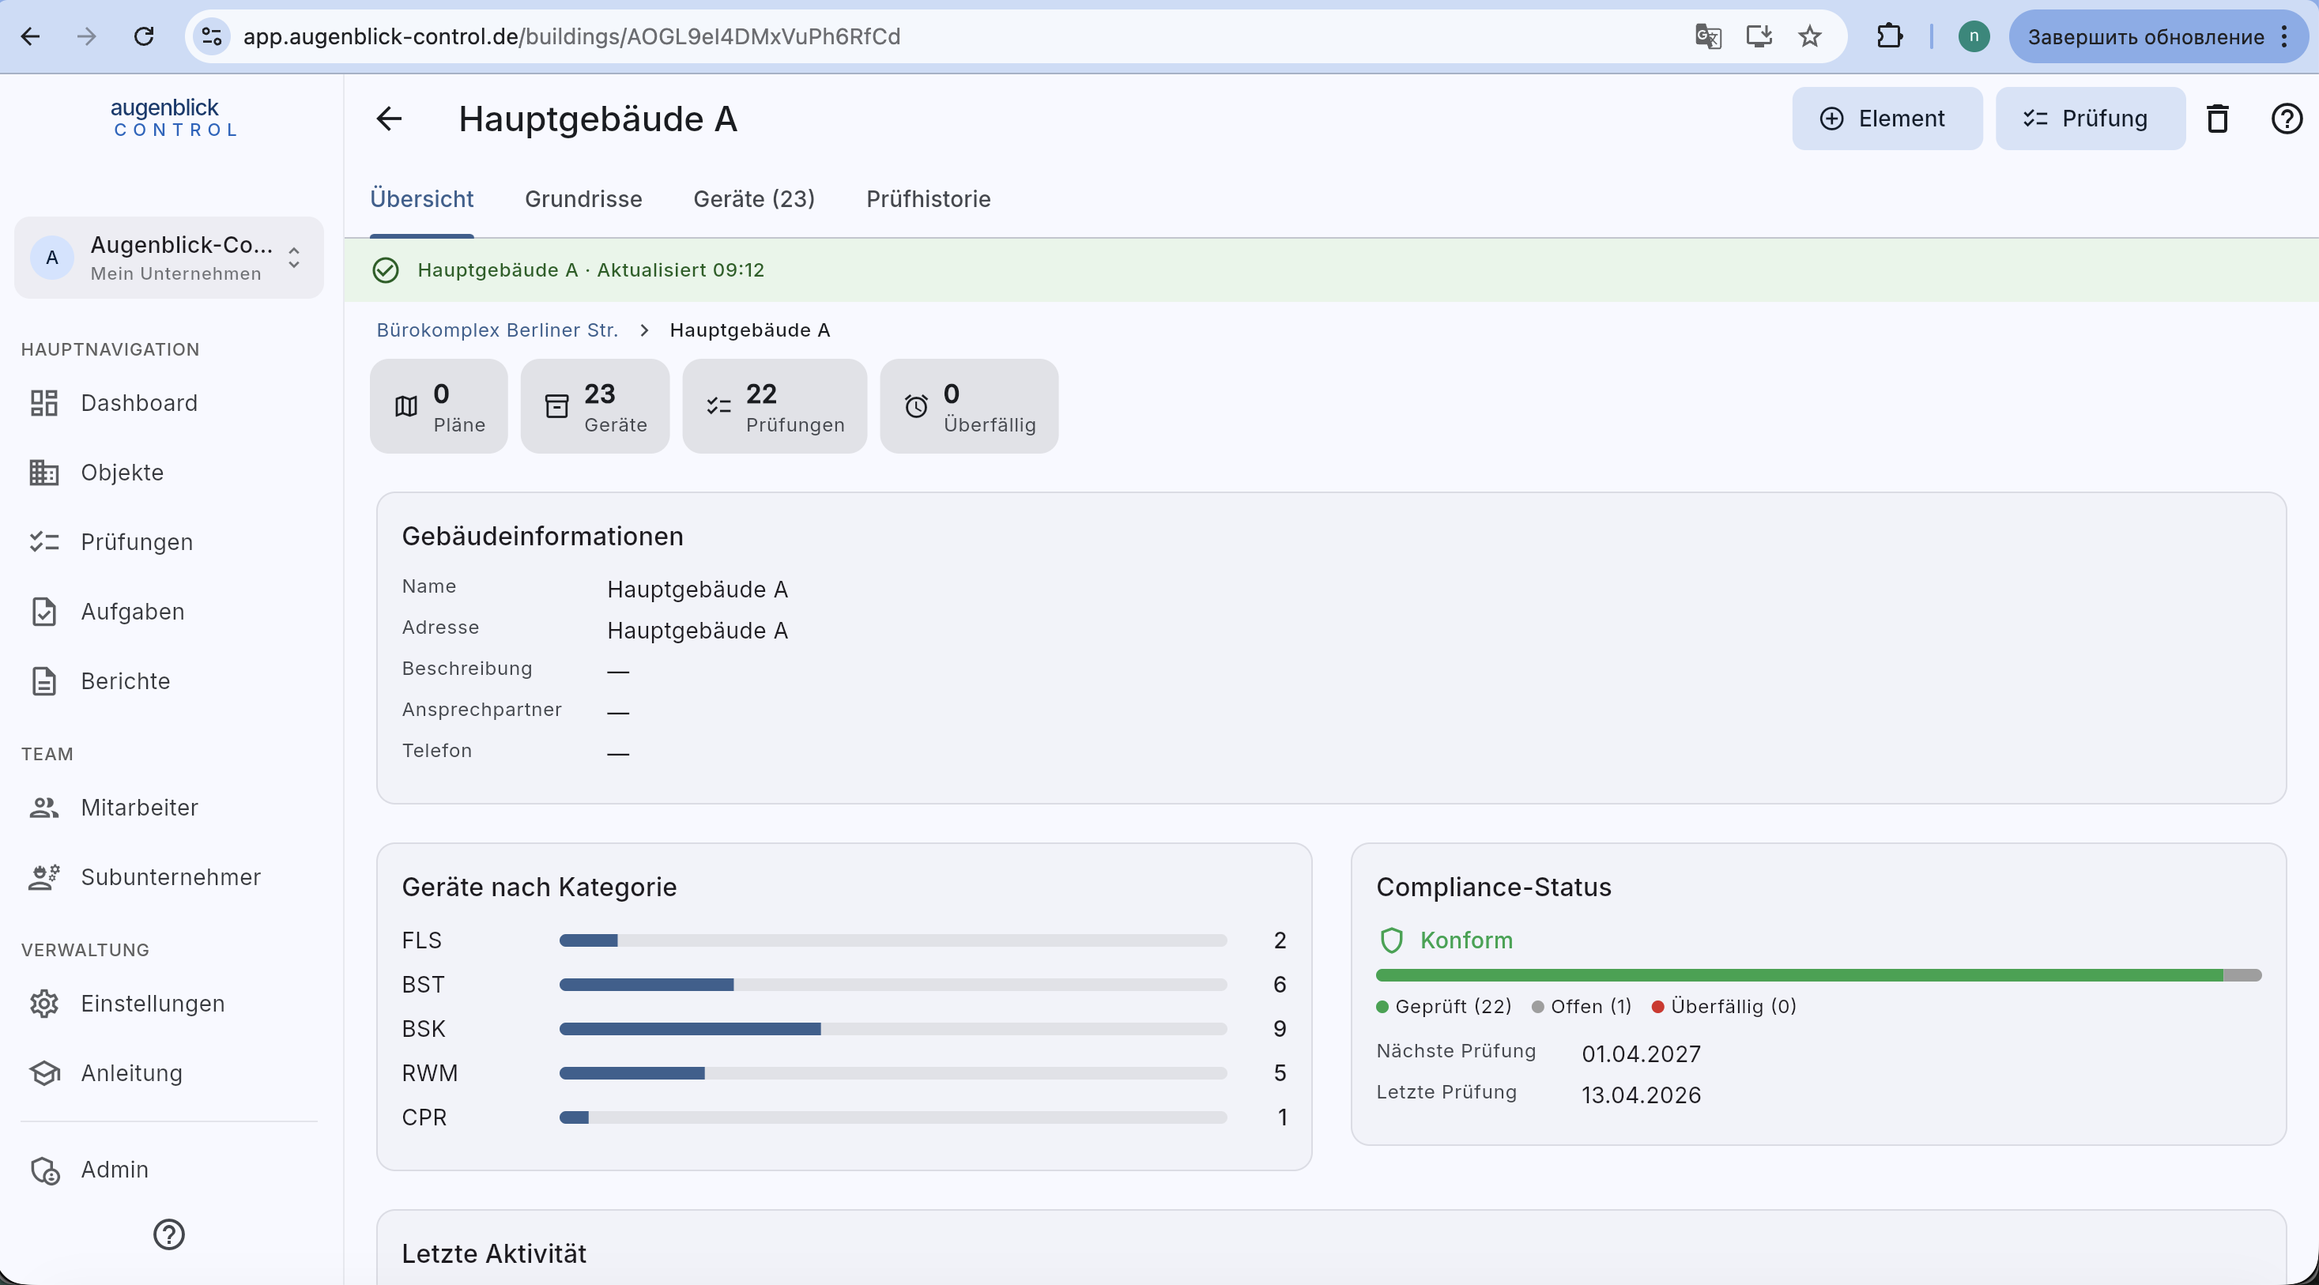Viewport: 2319px width, 1285px height.
Task: Delete building with the trash icon
Action: 2217,119
